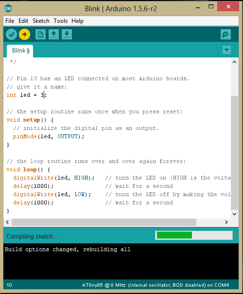The width and height of the screenshot is (243, 294).
Task: Open the Serial Monitor
Action: pyautogui.click(x=226, y=34)
